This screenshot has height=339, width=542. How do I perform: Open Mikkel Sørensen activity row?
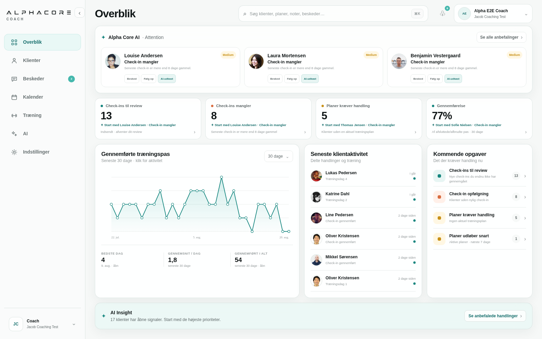click(363, 260)
